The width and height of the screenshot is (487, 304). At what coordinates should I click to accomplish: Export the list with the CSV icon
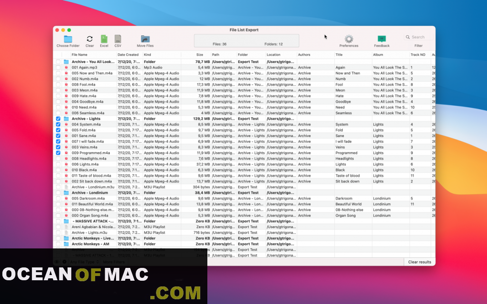coord(118,39)
